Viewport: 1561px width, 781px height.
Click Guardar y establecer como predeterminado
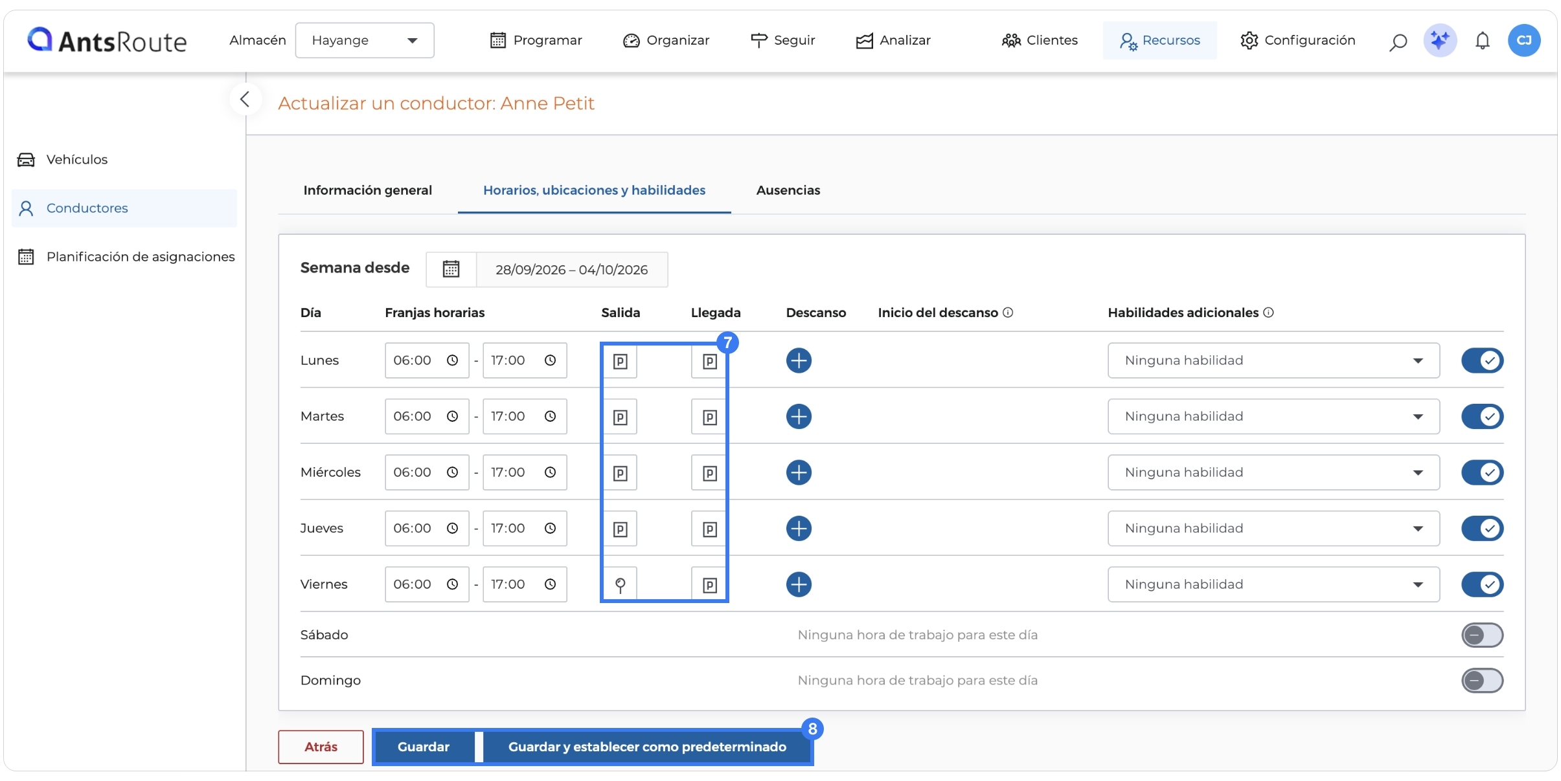pyautogui.click(x=647, y=747)
